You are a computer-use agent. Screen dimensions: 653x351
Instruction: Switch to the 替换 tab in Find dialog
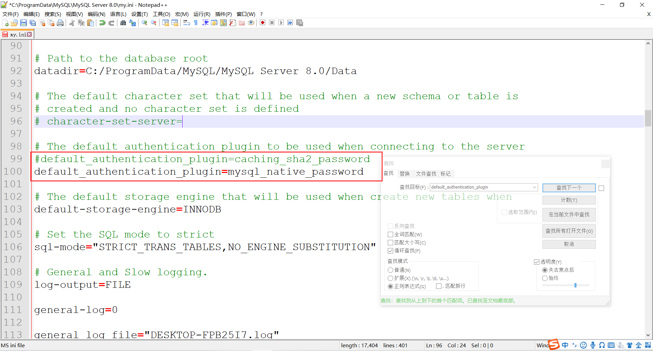[405, 174]
